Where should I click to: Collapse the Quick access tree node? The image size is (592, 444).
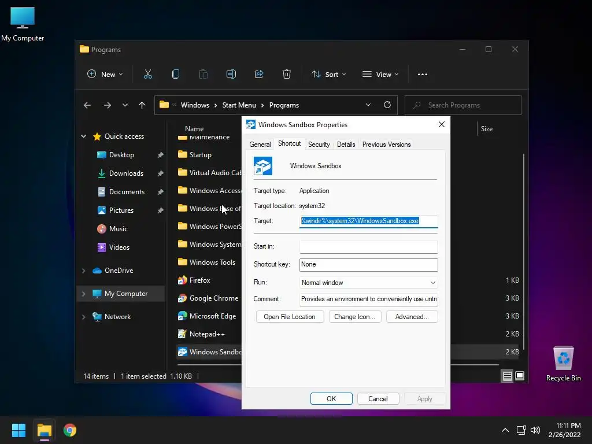[83, 136]
